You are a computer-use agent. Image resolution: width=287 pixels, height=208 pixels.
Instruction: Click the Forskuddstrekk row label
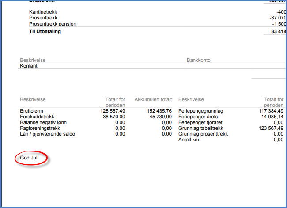pos(37,117)
